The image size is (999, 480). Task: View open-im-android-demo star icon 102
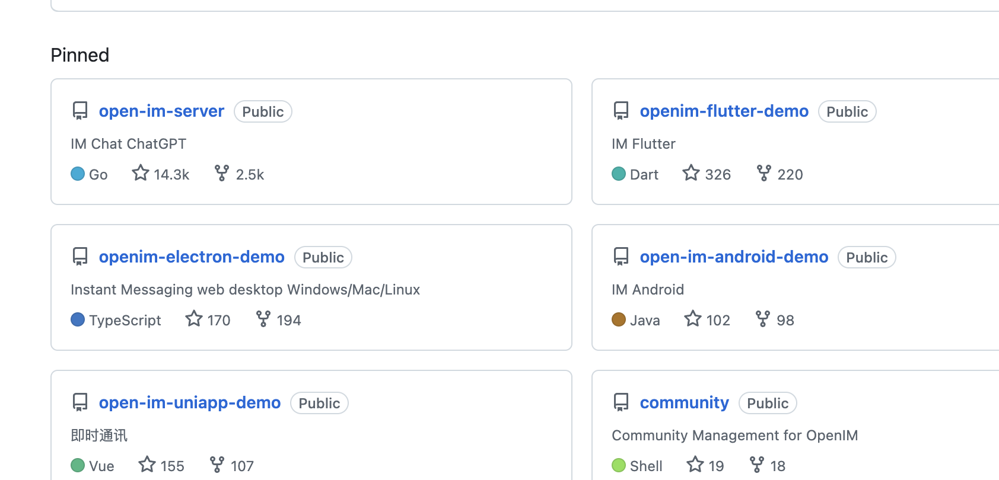693,319
